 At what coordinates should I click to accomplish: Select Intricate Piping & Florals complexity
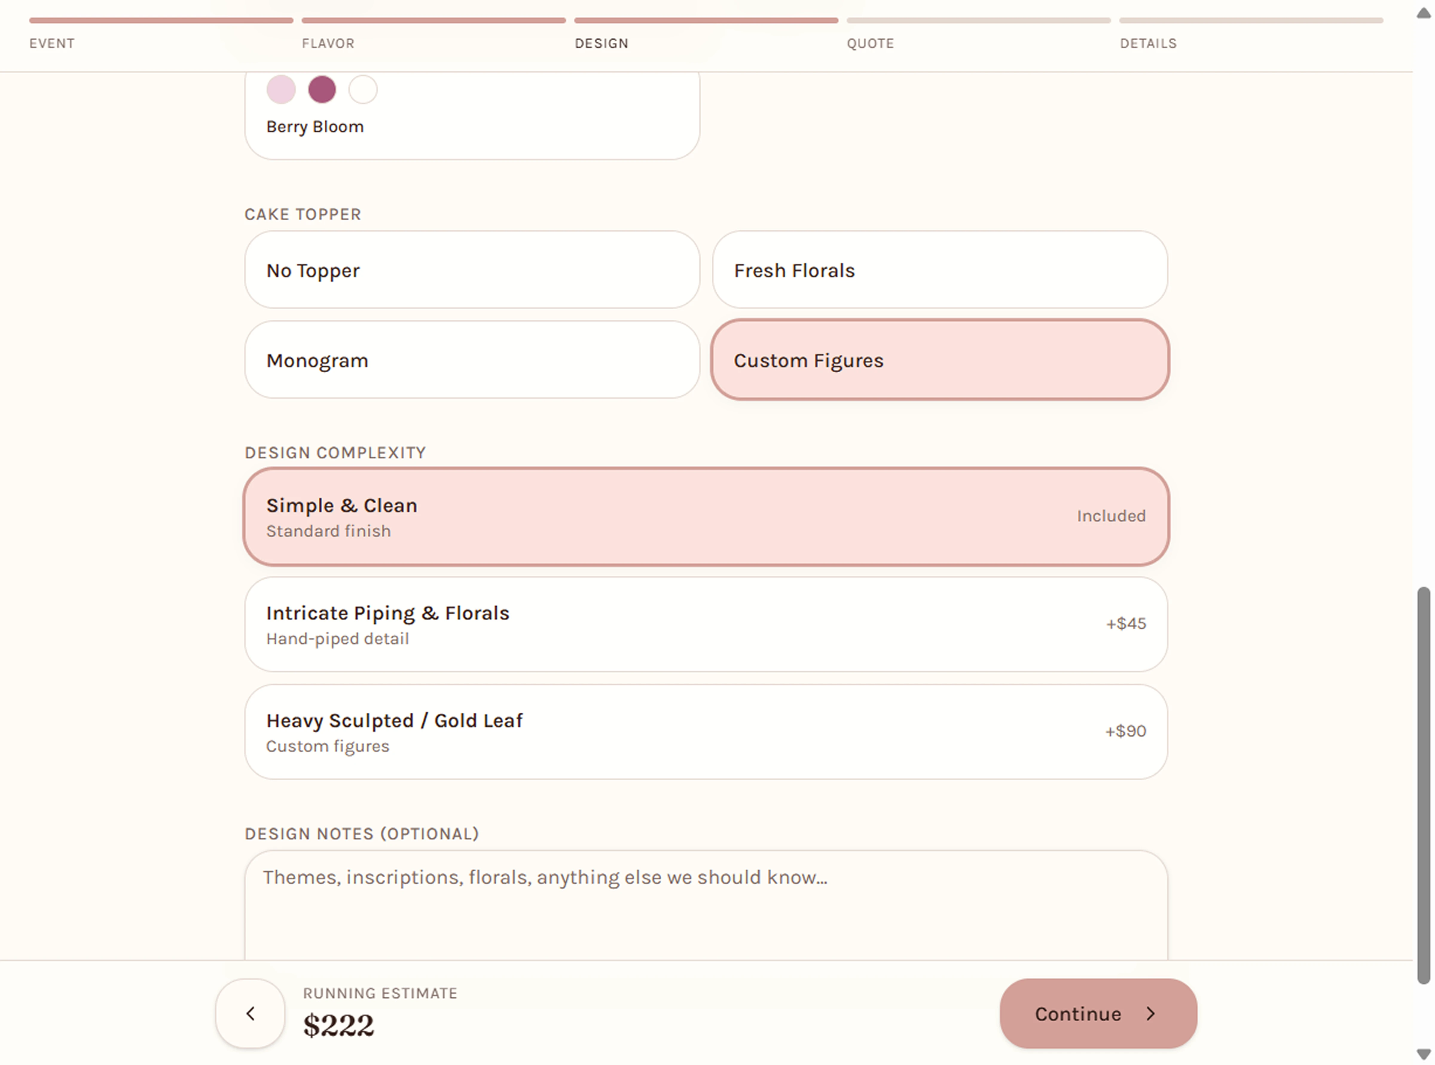pos(706,624)
